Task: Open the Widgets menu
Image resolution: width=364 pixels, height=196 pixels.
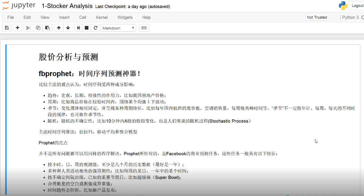Action: coord(125,17)
